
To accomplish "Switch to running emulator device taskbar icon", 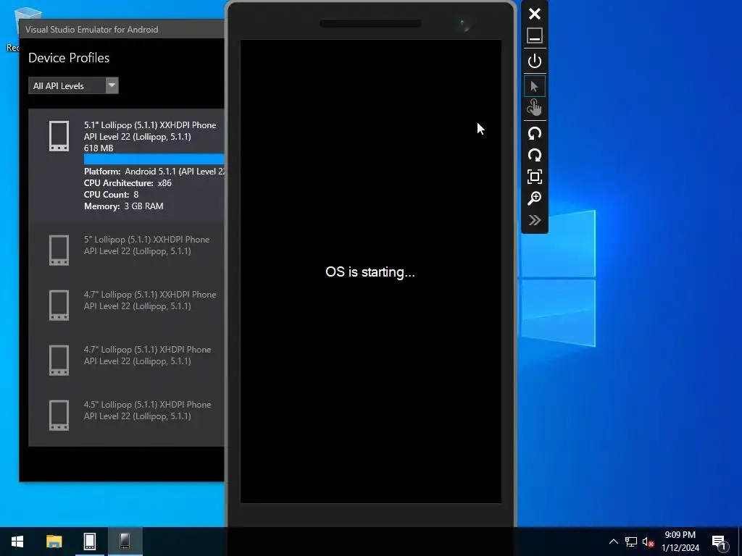I will pyautogui.click(x=125, y=542).
